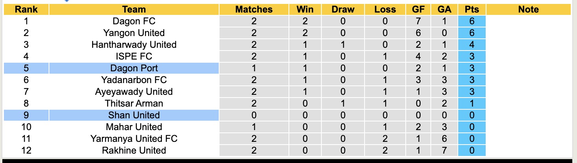Click the Note column header
This screenshot has width=577, height=163.
tap(528, 9)
